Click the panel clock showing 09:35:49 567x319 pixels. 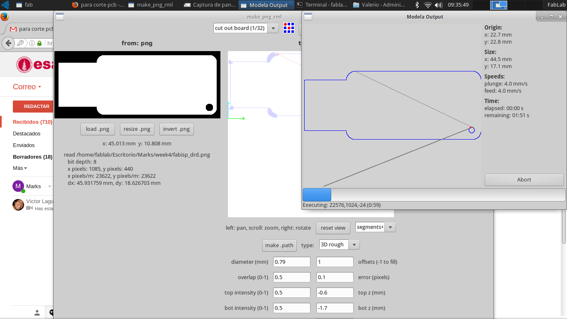coord(458,5)
